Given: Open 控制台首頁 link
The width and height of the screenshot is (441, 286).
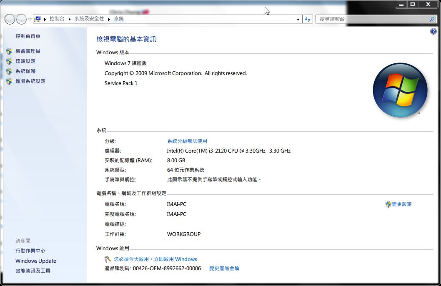Looking at the screenshot, I should pyautogui.click(x=28, y=36).
